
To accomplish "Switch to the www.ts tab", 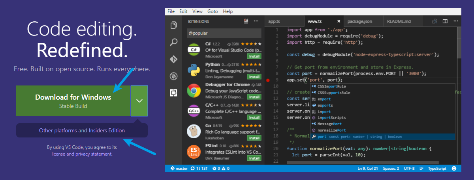I will (323, 21).
